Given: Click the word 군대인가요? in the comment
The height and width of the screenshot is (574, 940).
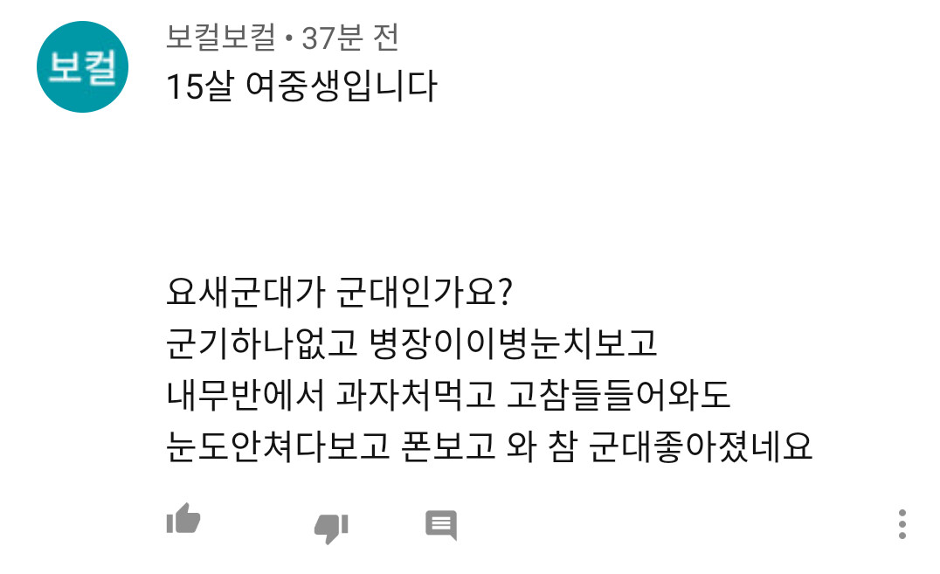Looking at the screenshot, I should coord(425,292).
